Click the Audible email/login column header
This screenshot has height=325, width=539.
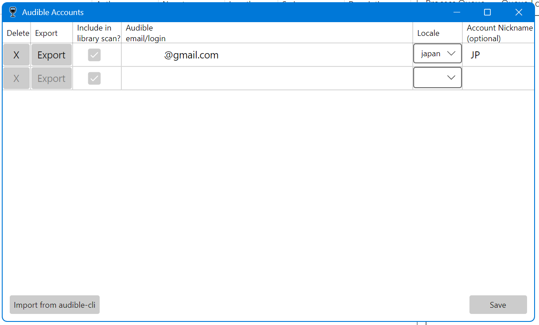pyautogui.click(x=146, y=33)
